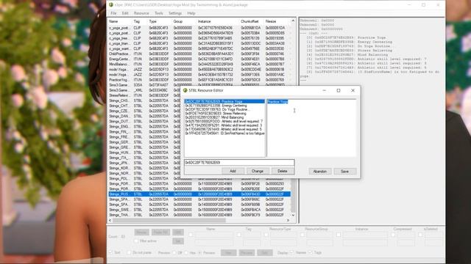Enable the Compressed filter checkbox
Screen dimensions: 471x264
[393, 235]
